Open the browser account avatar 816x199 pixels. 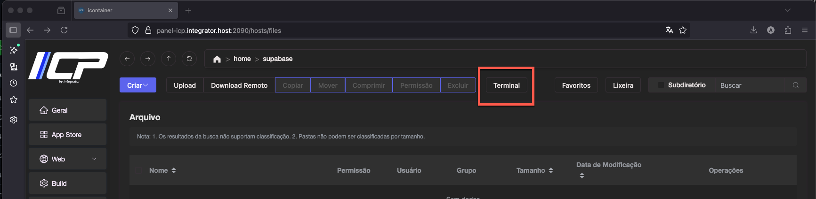pos(771,30)
